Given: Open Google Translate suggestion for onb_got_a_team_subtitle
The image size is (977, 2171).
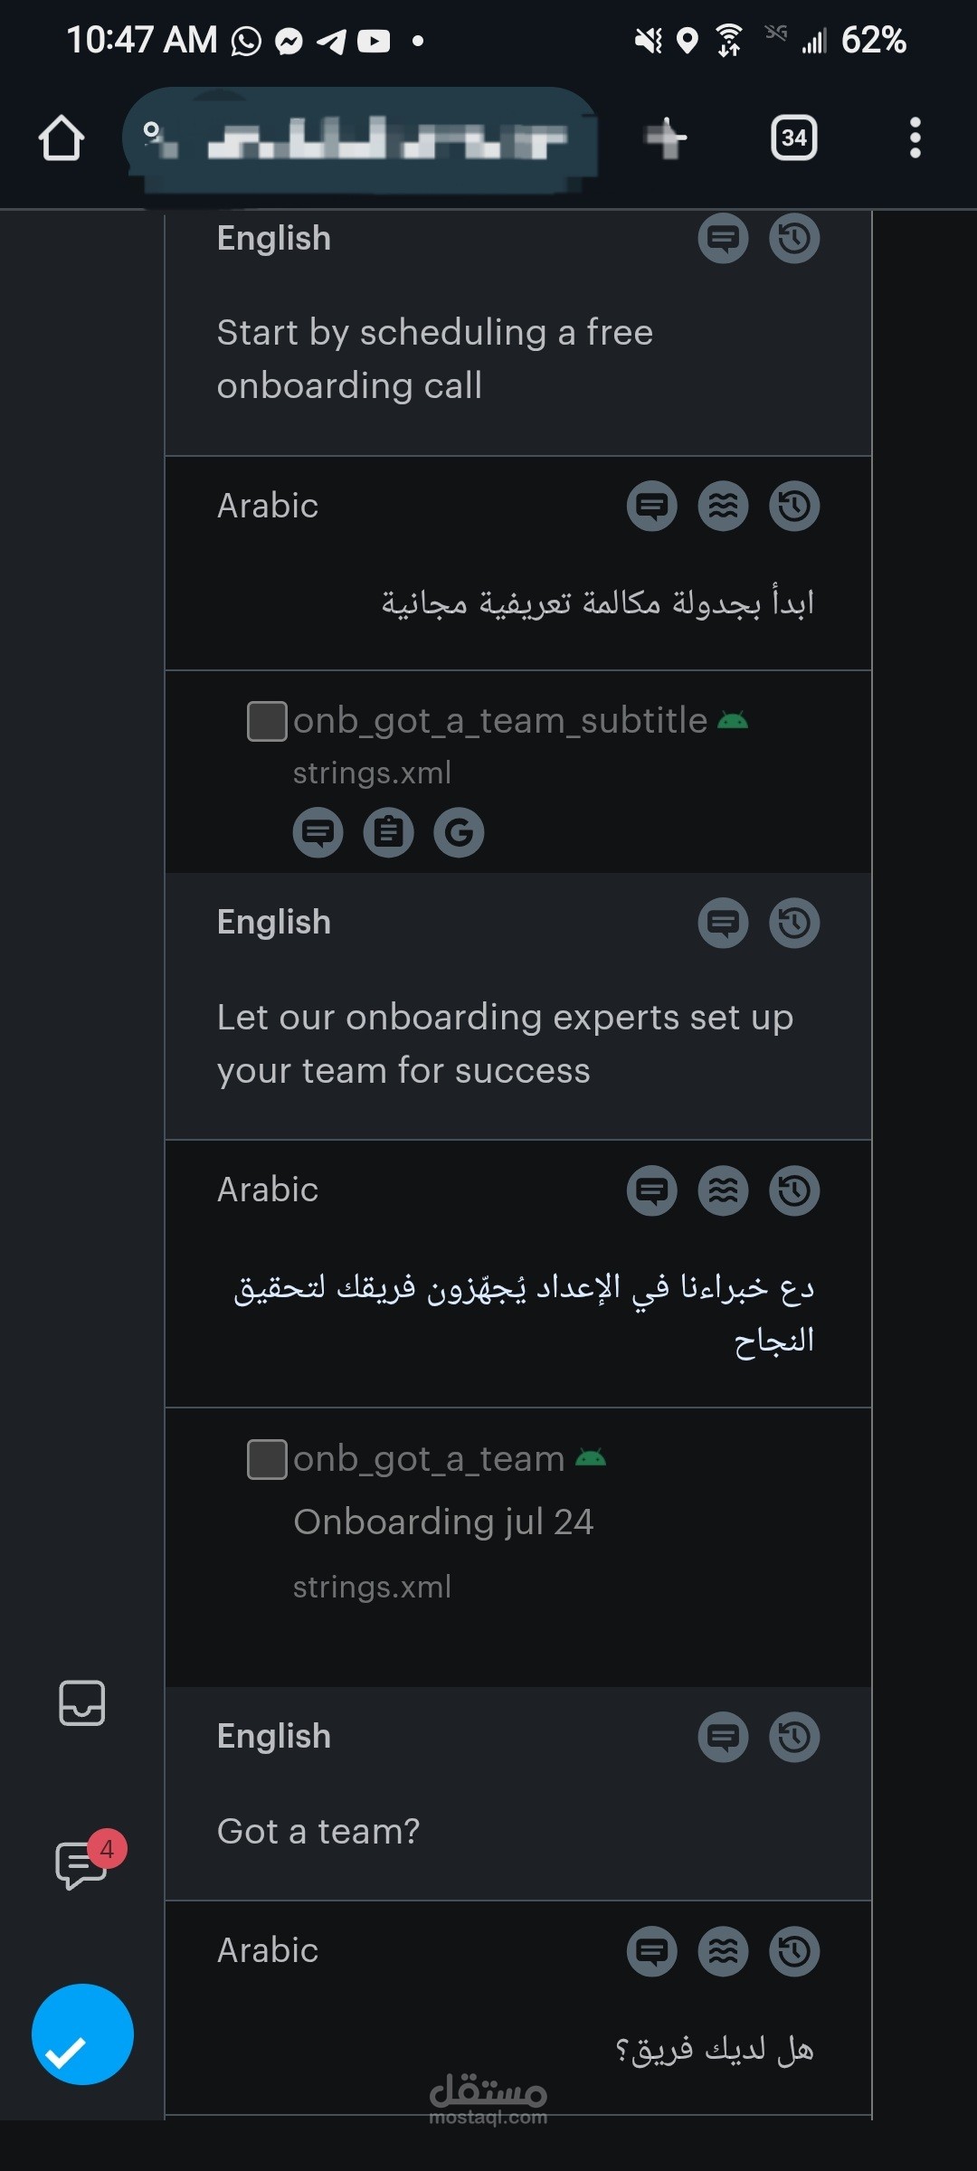Looking at the screenshot, I should 460,831.
